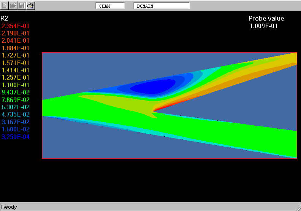Click the Print toolbar icon

point(31,5)
